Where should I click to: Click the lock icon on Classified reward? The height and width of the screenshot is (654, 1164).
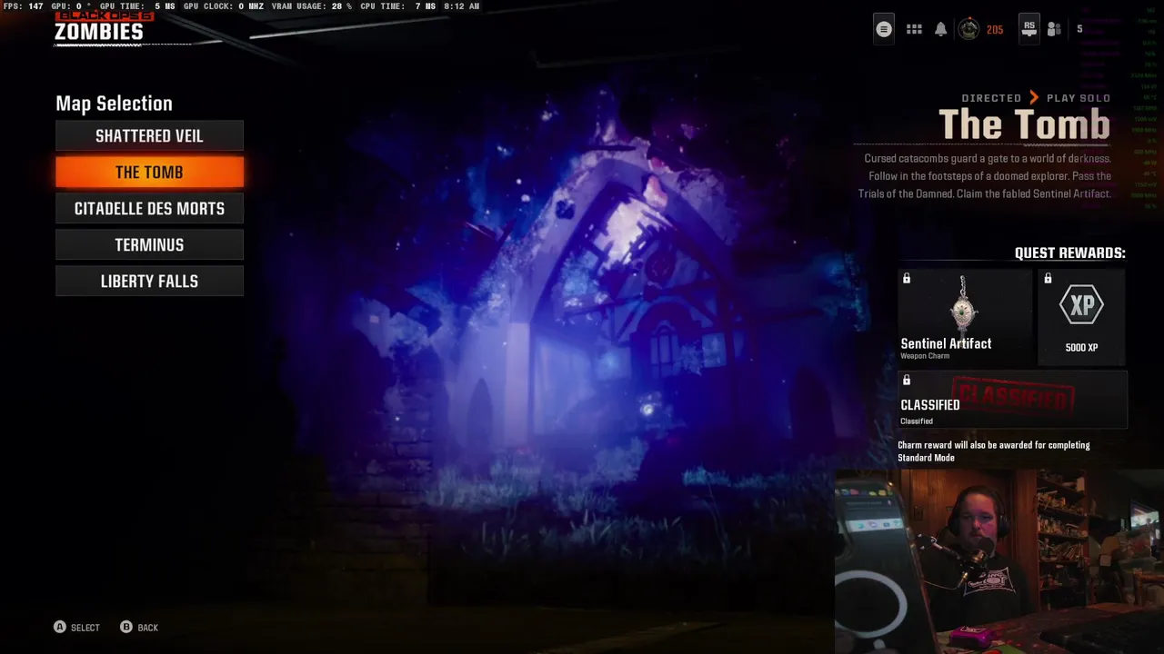tap(907, 381)
